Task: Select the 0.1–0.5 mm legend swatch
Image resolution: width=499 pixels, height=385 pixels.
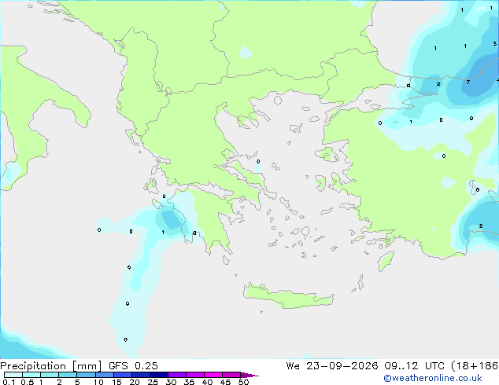Action: pyautogui.click(x=13, y=375)
